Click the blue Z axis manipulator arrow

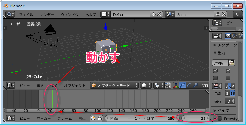point(106,26)
